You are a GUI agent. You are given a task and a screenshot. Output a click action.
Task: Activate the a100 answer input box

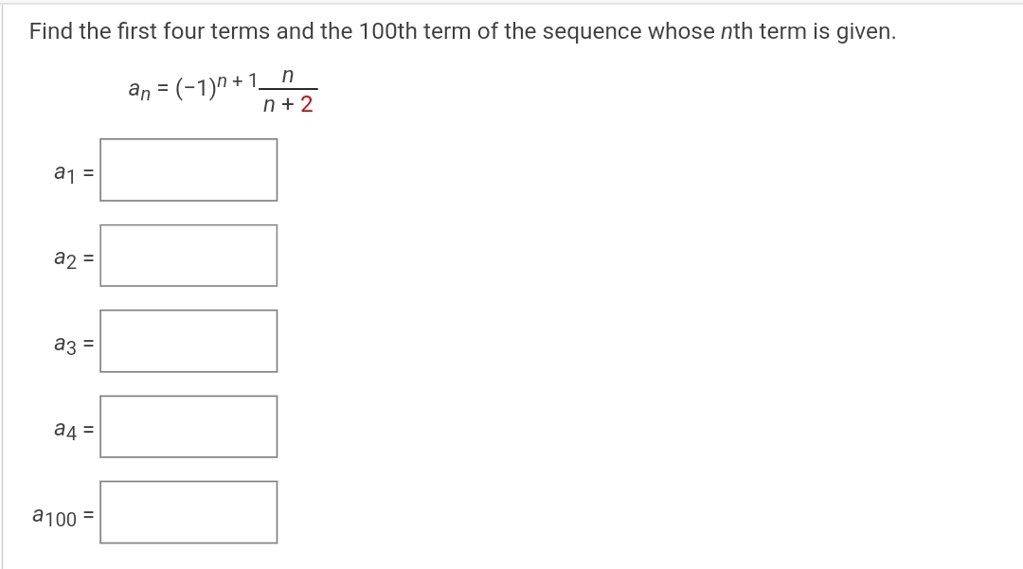[188, 512]
